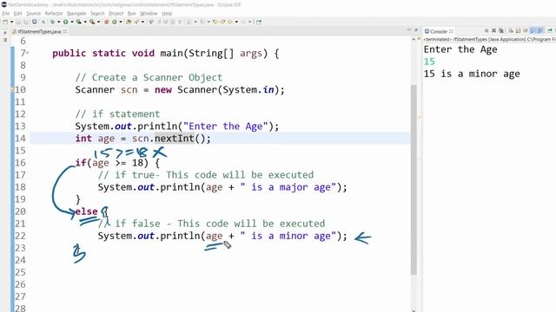Expand the External Tools dropdown arrow

[98, 22]
